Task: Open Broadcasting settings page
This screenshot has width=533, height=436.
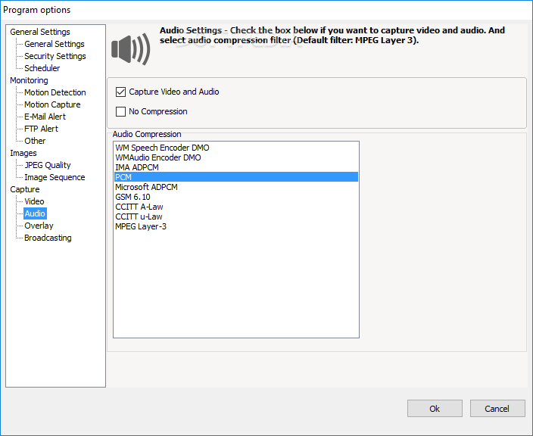Action: [48, 238]
